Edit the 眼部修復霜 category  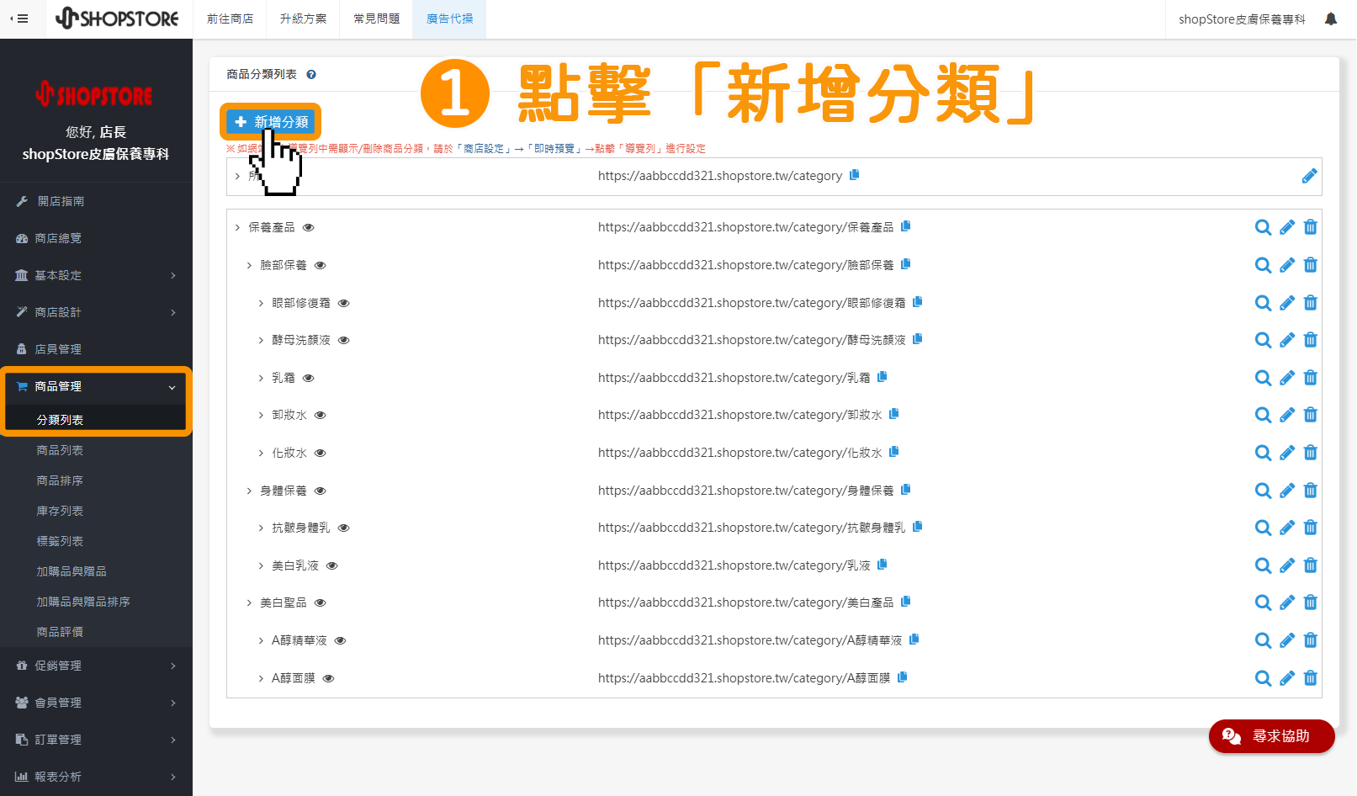point(1287,303)
